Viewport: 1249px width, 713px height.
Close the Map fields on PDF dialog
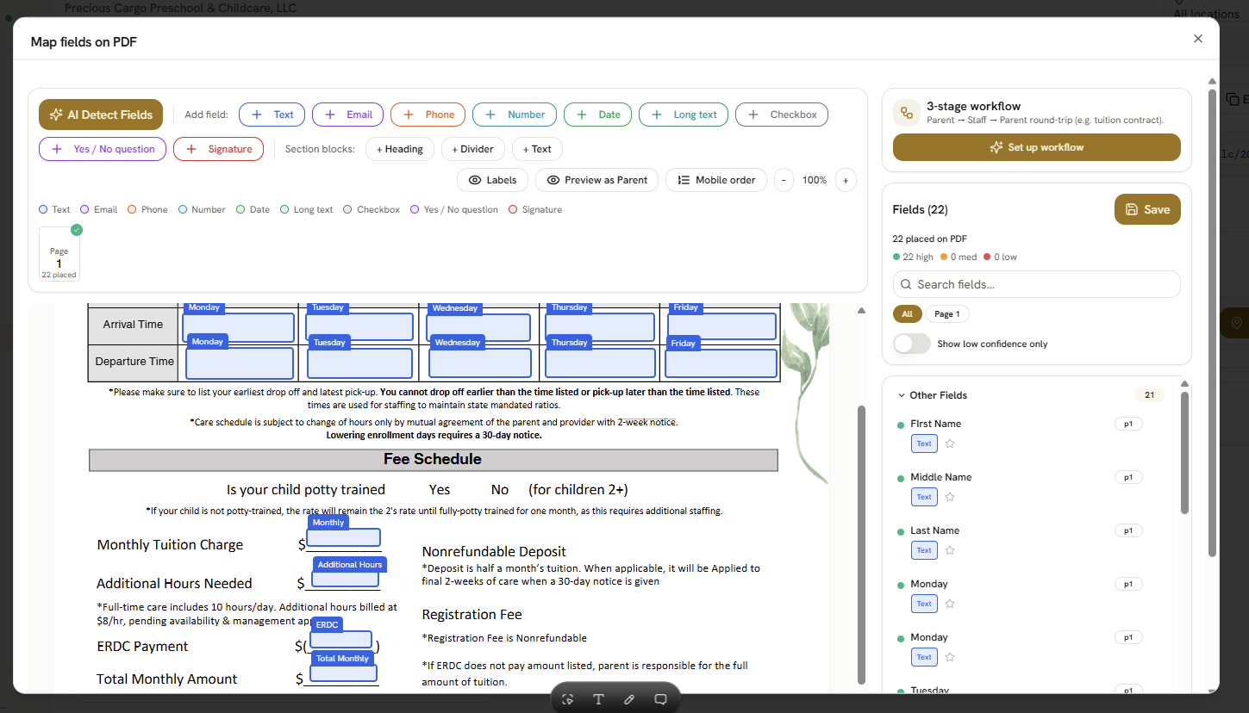tap(1198, 39)
